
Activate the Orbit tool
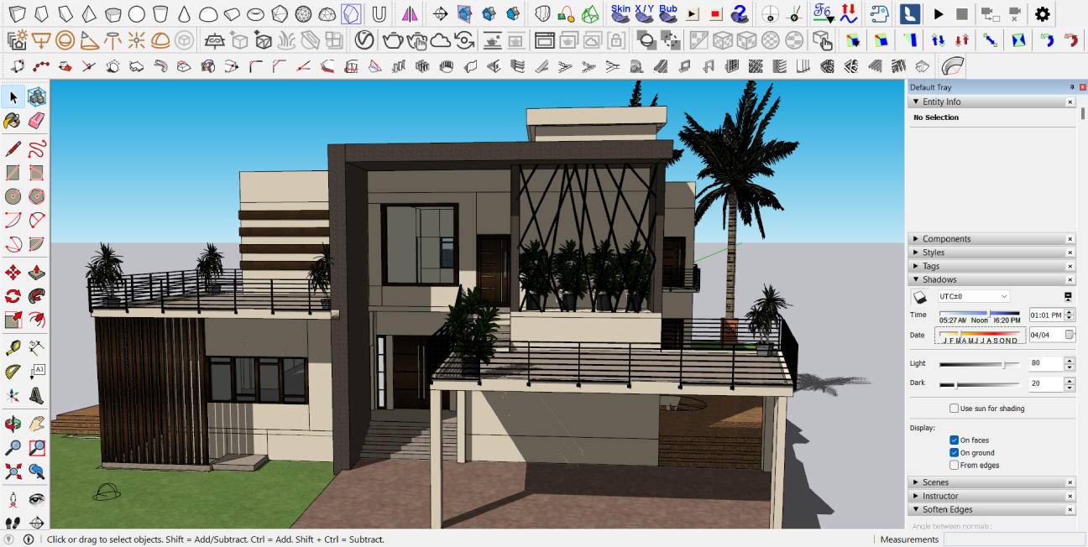tap(13, 424)
